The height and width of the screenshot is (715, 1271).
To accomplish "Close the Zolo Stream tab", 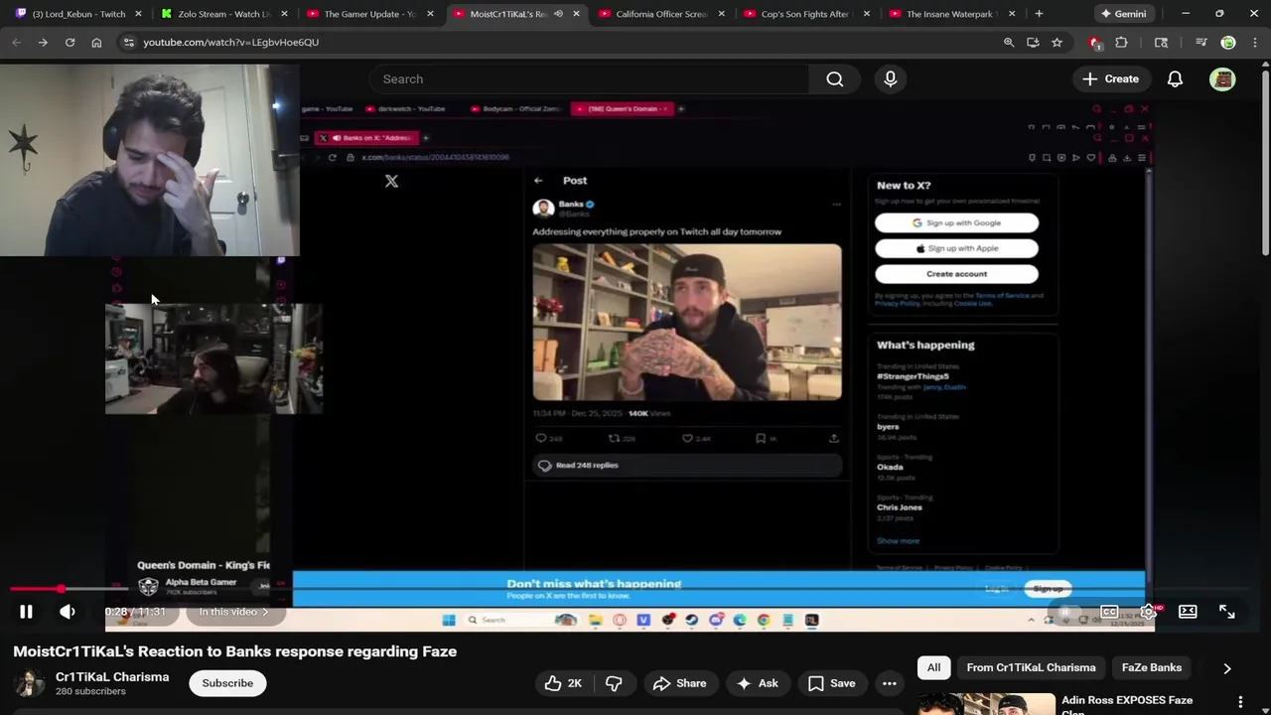I will (x=284, y=14).
